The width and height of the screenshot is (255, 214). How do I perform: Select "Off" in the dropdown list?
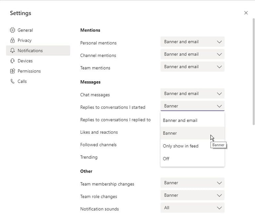click(x=166, y=159)
